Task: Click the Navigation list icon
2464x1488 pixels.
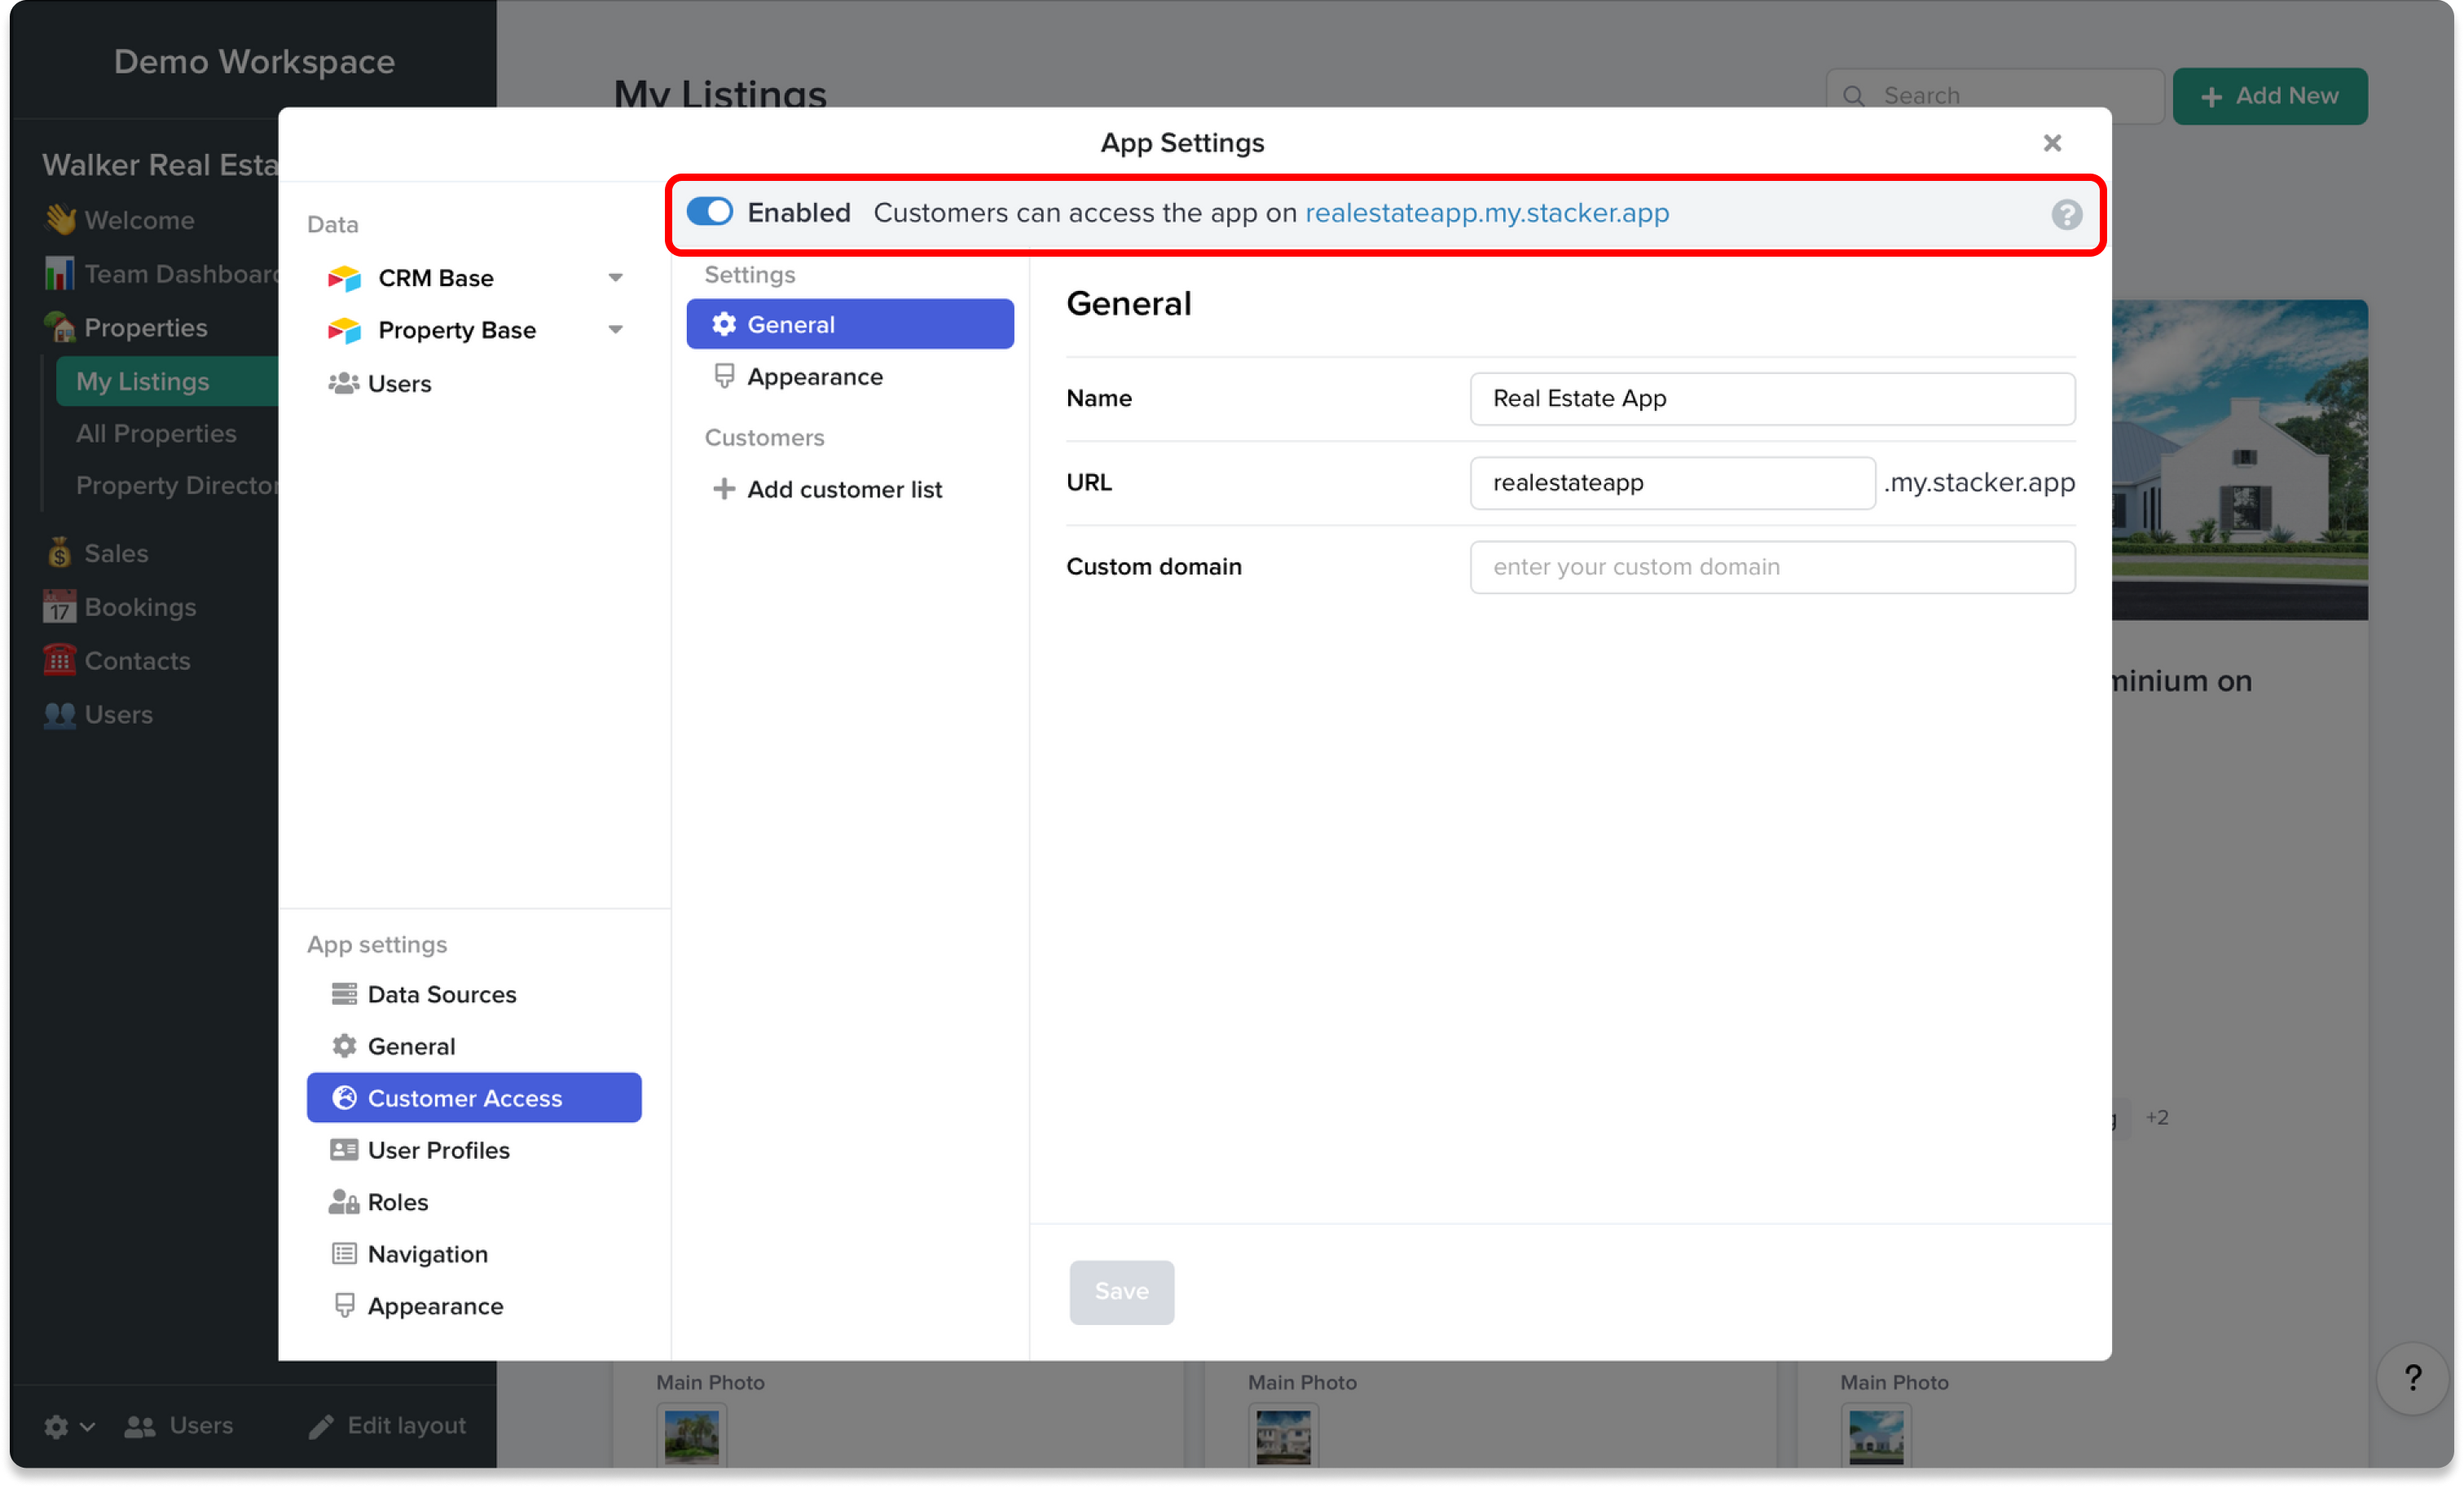Action: pyautogui.click(x=344, y=1254)
